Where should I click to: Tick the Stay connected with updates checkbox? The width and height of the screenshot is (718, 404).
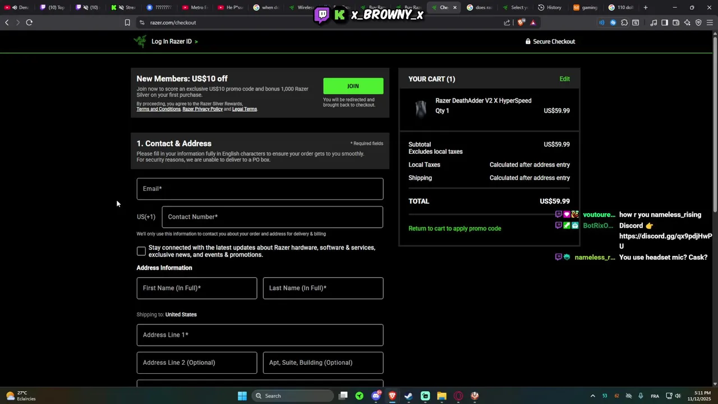point(141,251)
